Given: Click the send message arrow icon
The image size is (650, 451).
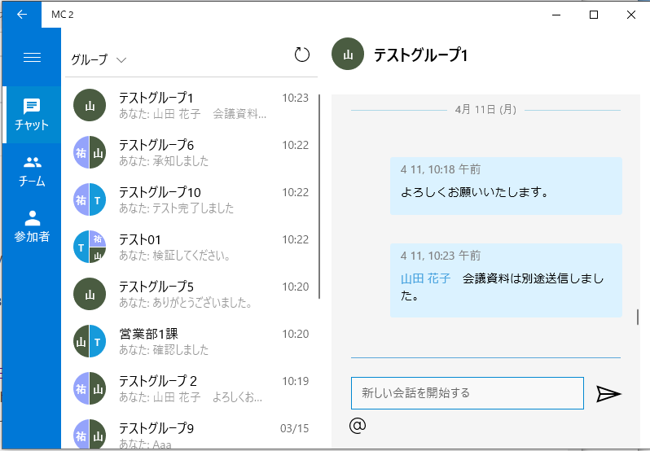Looking at the screenshot, I should pyautogui.click(x=608, y=394).
